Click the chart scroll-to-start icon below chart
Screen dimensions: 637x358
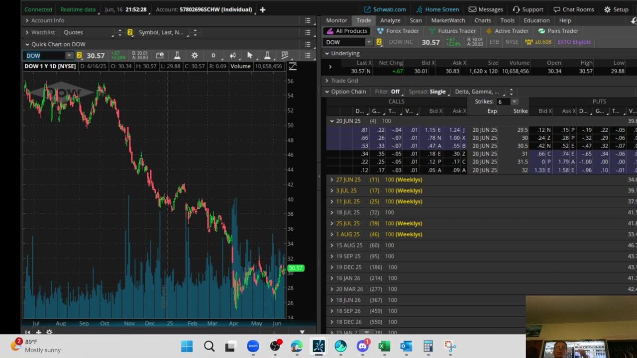(x=27, y=332)
